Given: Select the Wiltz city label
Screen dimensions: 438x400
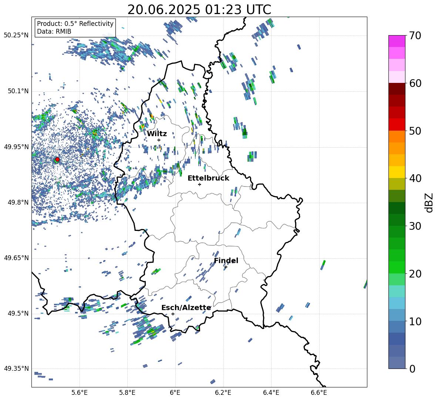Looking at the screenshot, I should 157,134.
